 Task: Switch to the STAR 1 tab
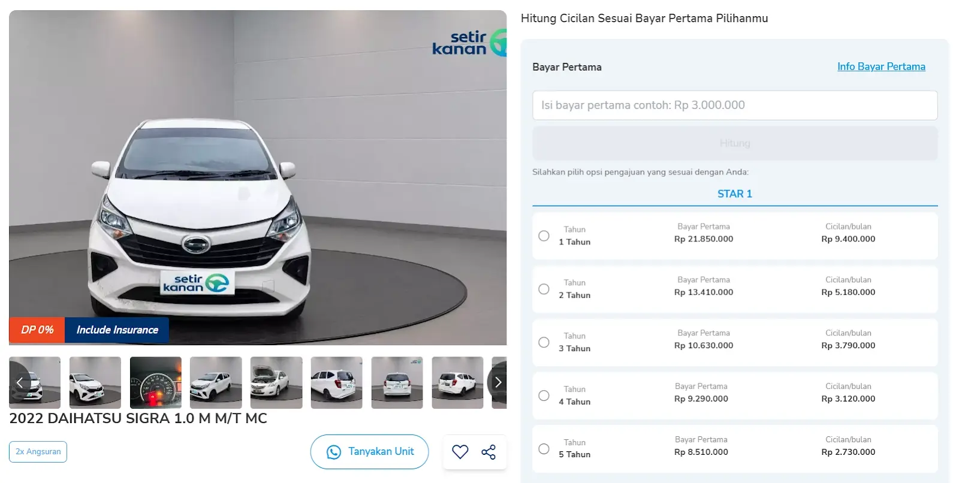734,194
